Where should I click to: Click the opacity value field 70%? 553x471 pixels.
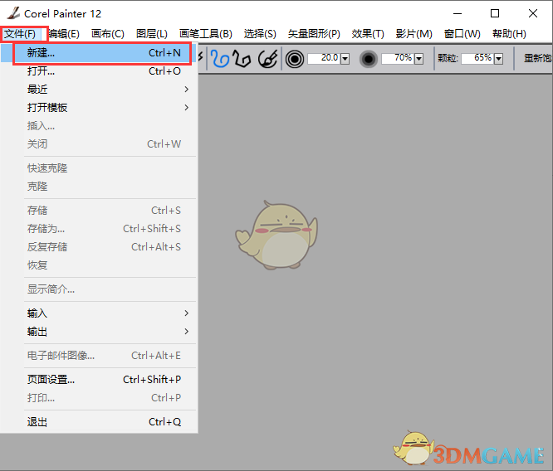(x=398, y=58)
